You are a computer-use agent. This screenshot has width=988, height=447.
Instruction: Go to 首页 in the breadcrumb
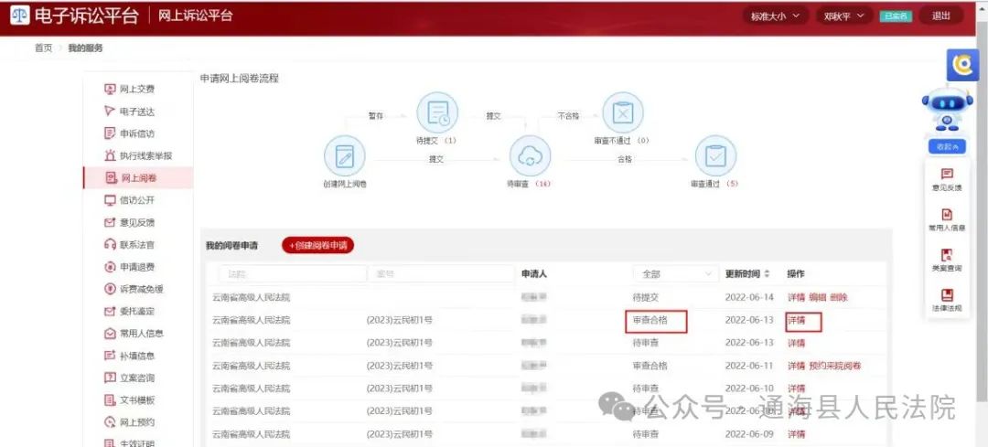[x=44, y=48]
